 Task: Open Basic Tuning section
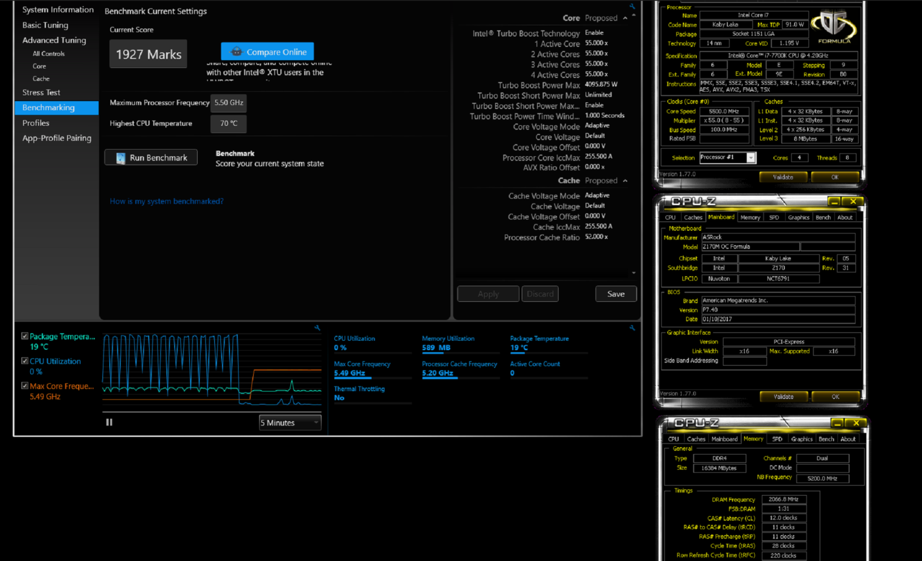(x=45, y=25)
